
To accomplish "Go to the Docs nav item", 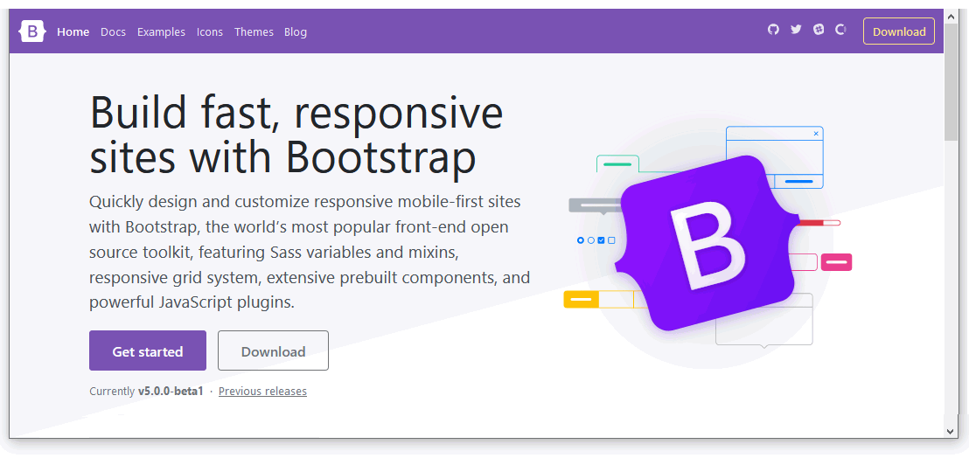I will click(x=113, y=32).
